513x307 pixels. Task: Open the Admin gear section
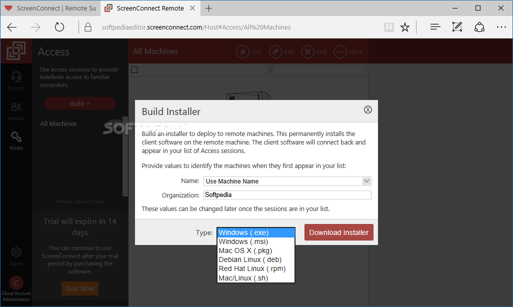click(16, 256)
